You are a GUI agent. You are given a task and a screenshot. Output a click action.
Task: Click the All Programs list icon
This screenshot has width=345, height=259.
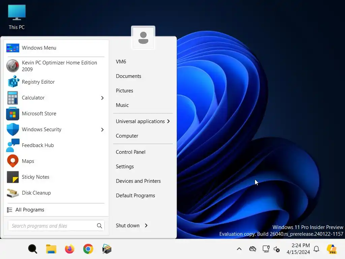[x=9, y=210]
